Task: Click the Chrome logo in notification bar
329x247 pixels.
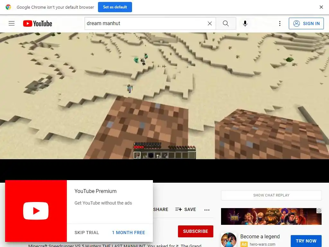Action: click(8, 7)
